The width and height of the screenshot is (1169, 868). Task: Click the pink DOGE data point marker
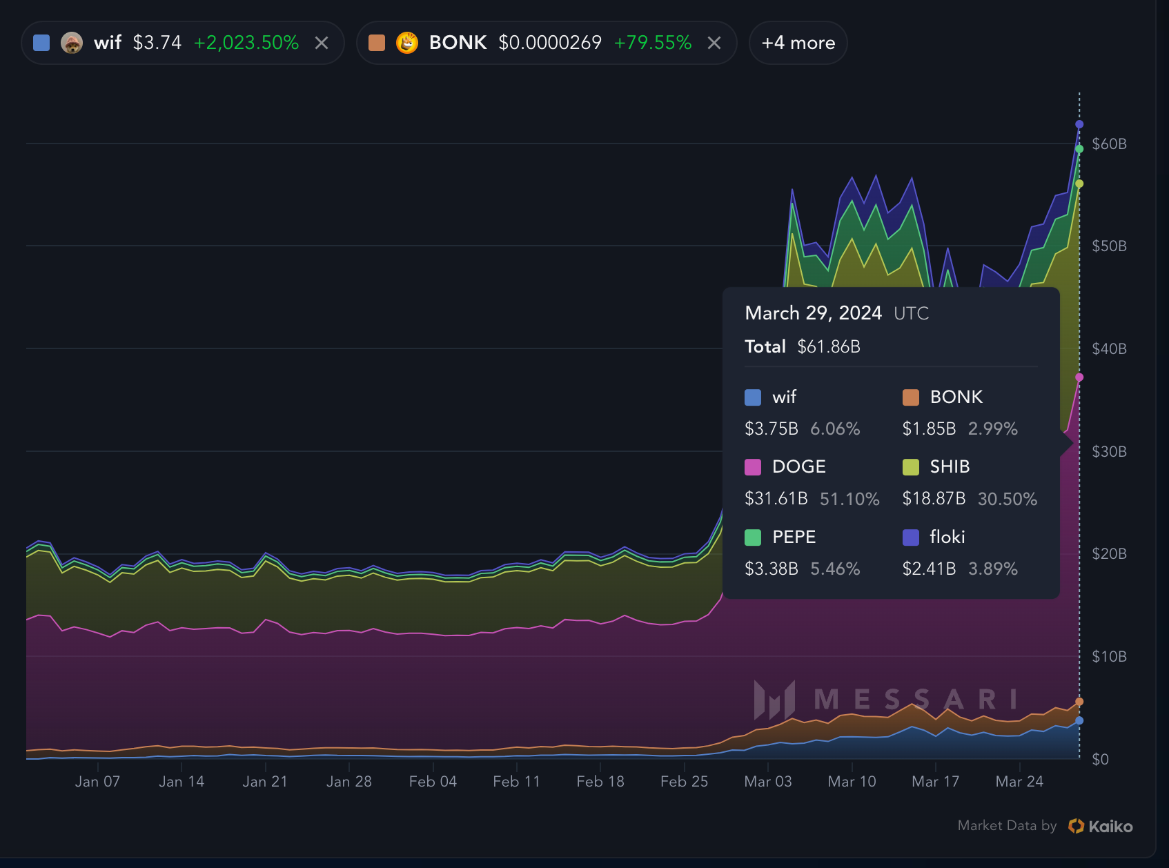1079,377
